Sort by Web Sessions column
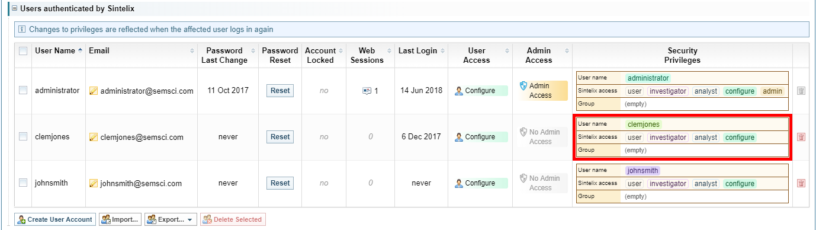 [x=370, y=55]
